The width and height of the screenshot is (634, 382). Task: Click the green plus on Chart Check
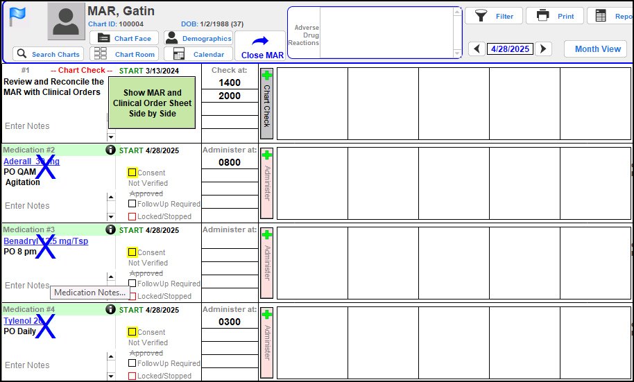pos(267,76)
